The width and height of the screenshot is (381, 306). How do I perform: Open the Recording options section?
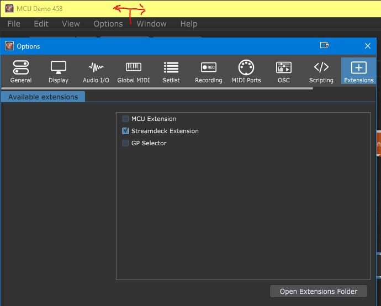(x=209, y=71)
